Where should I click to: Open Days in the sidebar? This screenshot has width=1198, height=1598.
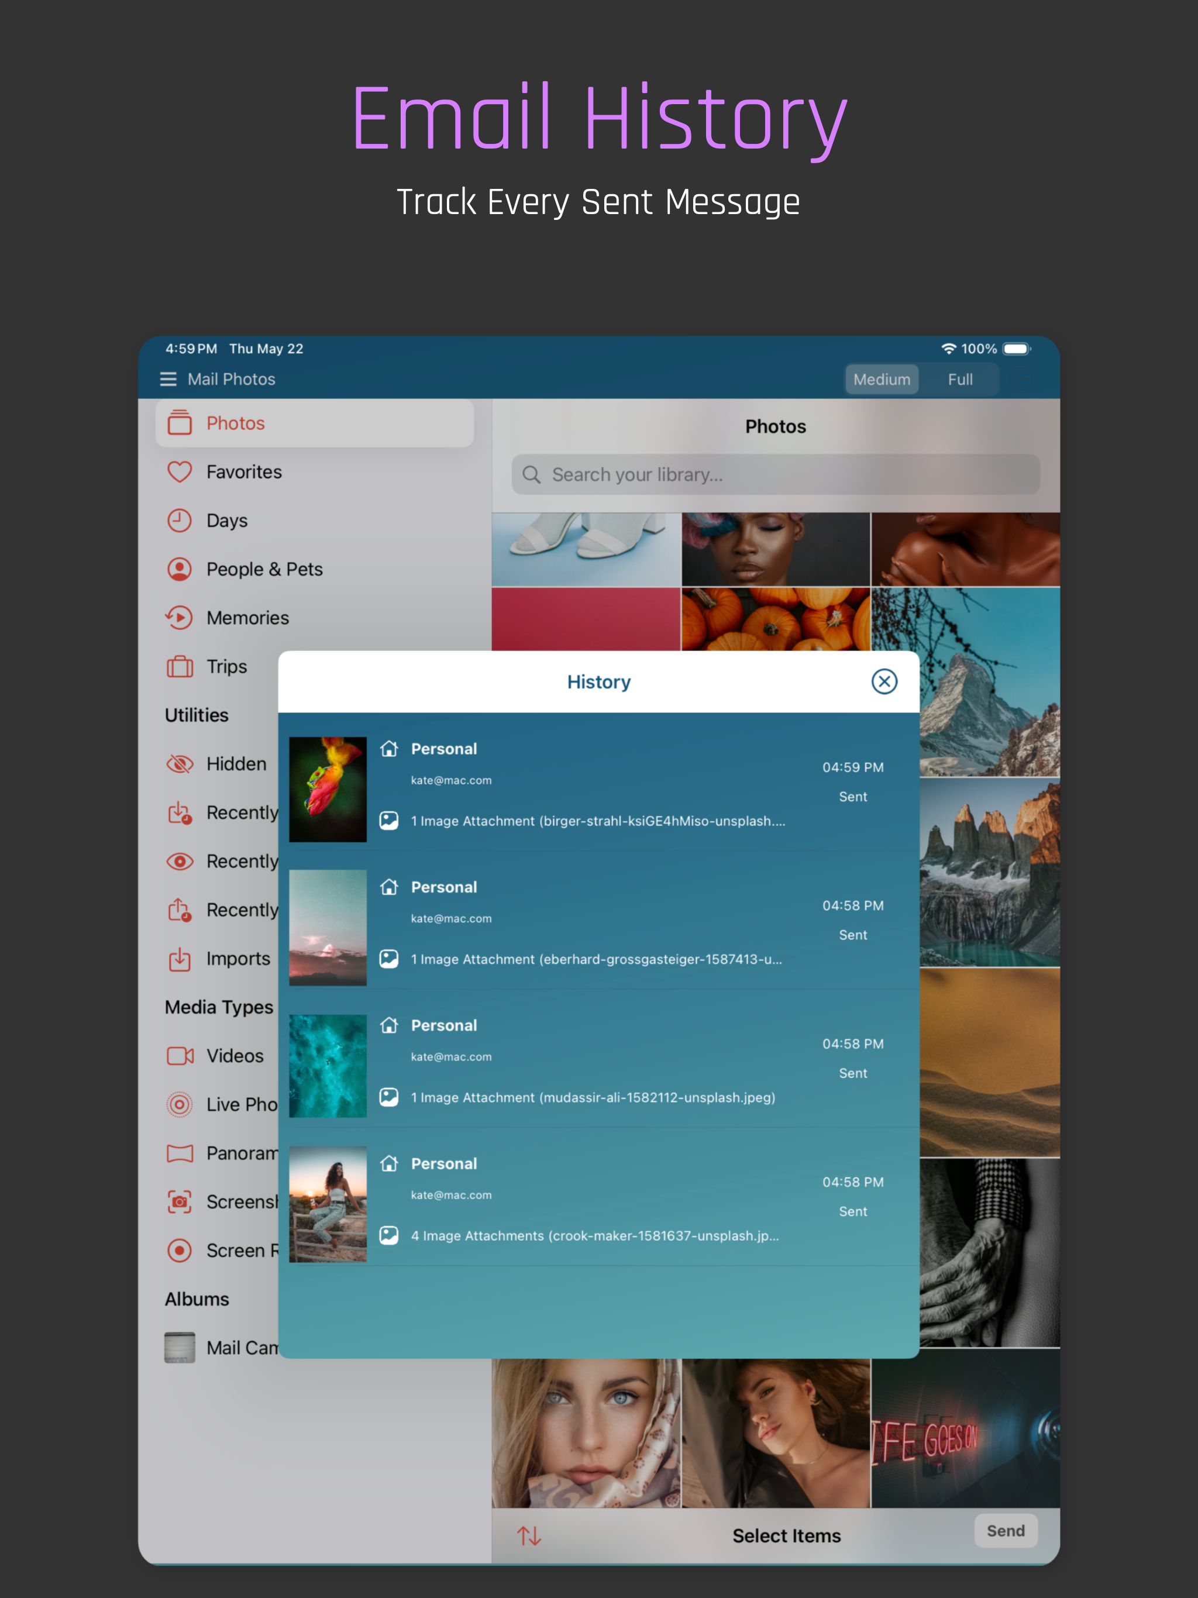click(315, 520)
